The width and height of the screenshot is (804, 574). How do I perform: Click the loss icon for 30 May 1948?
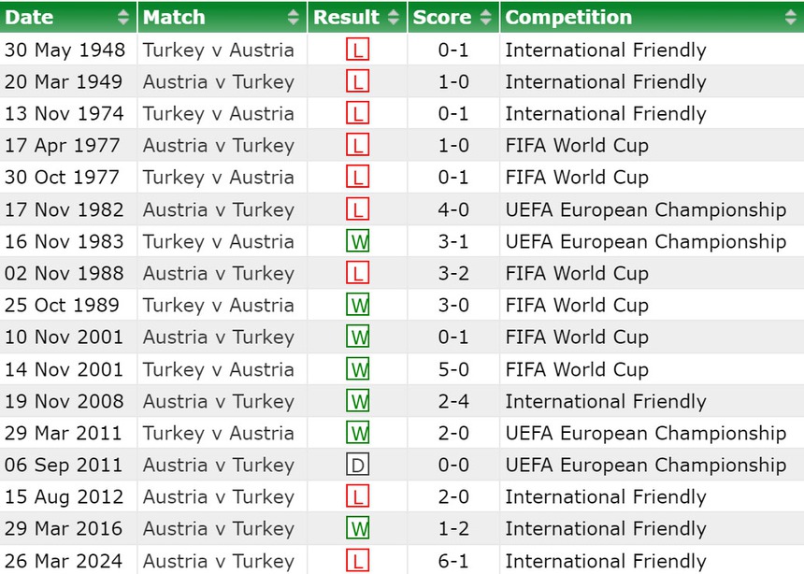357,50
